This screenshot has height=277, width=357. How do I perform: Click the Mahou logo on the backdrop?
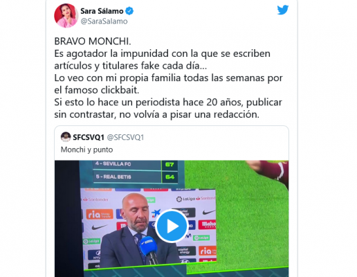click(x=207, y=224)
